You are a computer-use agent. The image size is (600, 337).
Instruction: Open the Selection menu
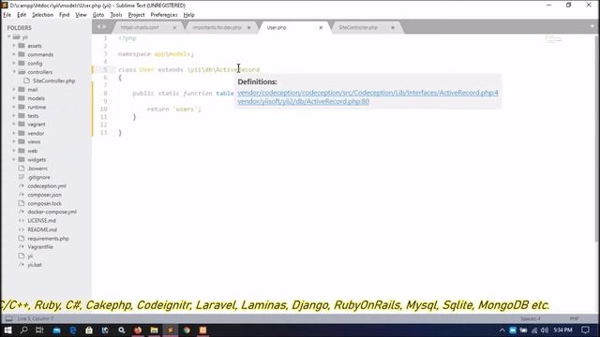click(x=42, y=15)
